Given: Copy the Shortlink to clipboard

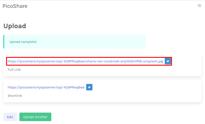Looking at the screenshot, I should pyautogui.click(x=89, y=87).
